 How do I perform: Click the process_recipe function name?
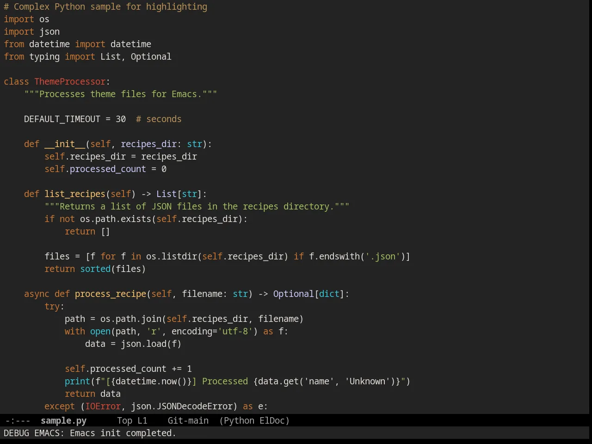(111, 294)
